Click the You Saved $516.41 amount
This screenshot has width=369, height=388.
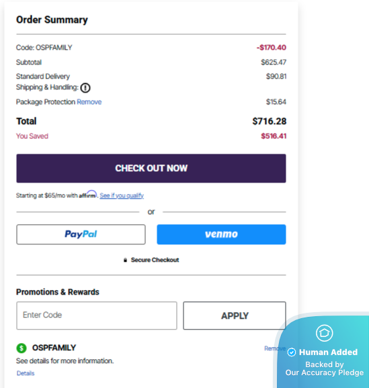274,136
